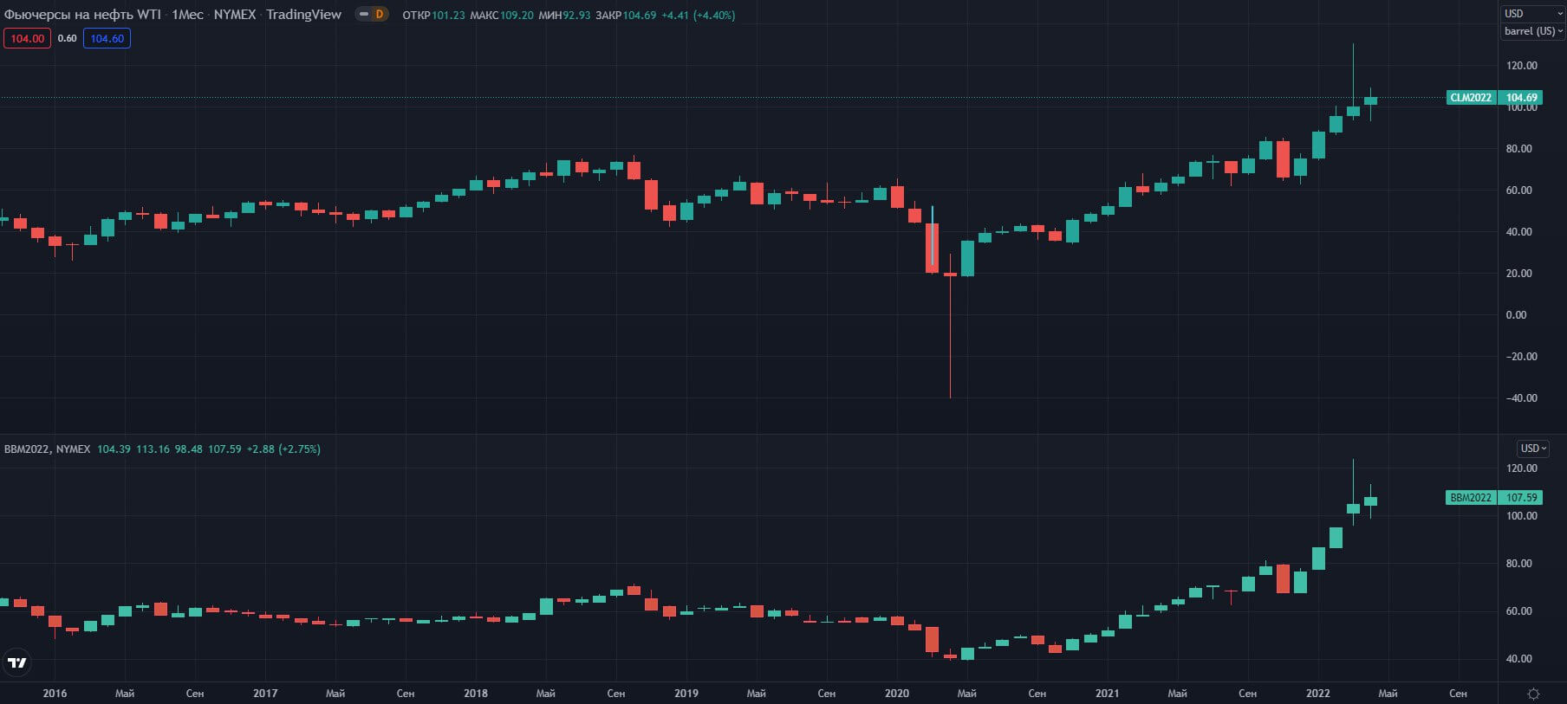
Task: Click the ЗАКР 104.69 close value
Action: tap(626, 15)
